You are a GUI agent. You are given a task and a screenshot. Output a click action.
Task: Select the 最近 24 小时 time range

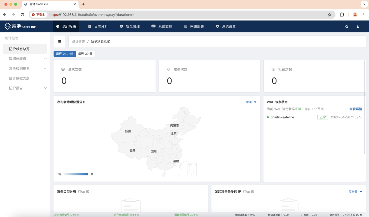coord(65,54)
